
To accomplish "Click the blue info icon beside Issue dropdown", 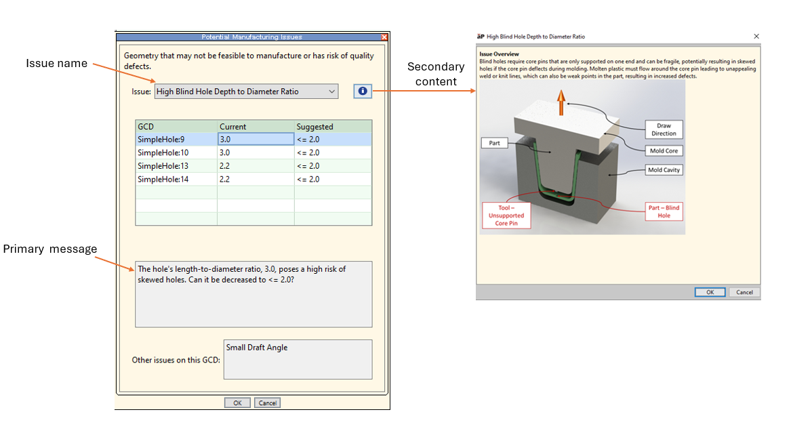I will pos(363,91).
